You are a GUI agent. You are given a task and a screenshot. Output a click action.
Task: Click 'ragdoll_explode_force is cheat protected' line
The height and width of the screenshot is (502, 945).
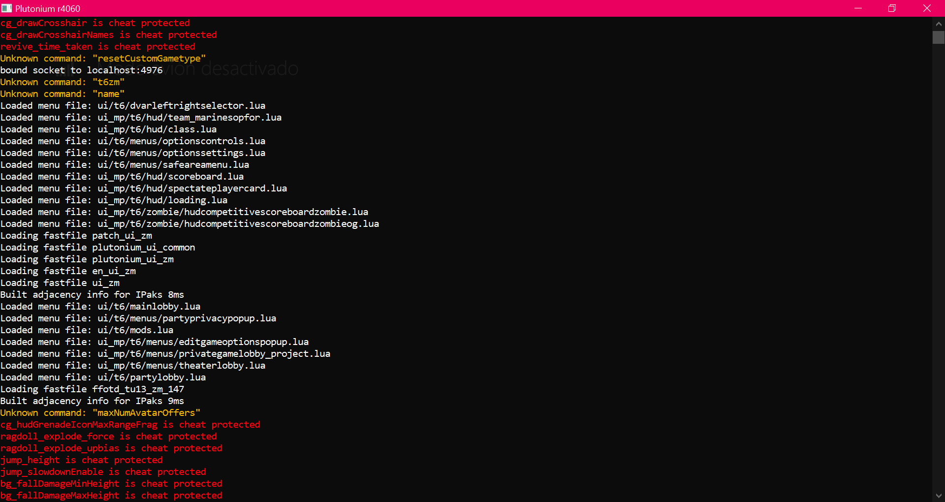(108, 437)
